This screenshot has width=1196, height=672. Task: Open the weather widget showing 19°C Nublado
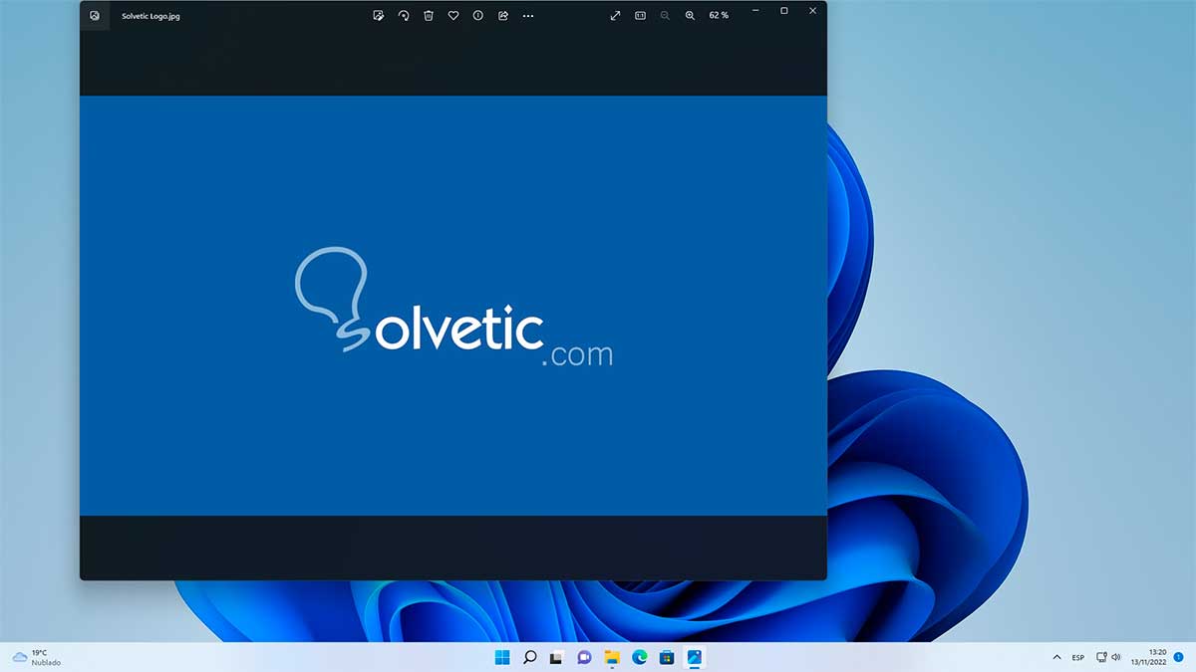[37, 657]
